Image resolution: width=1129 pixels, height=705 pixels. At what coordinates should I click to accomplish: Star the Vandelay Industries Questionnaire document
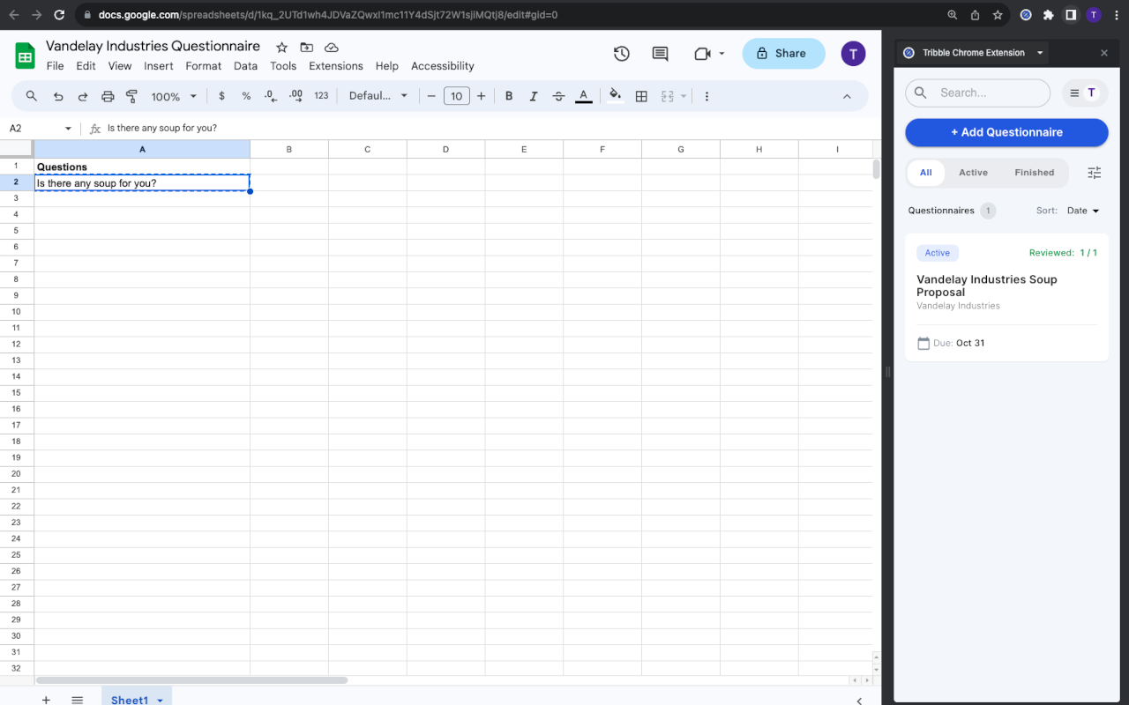coord(281,48)
